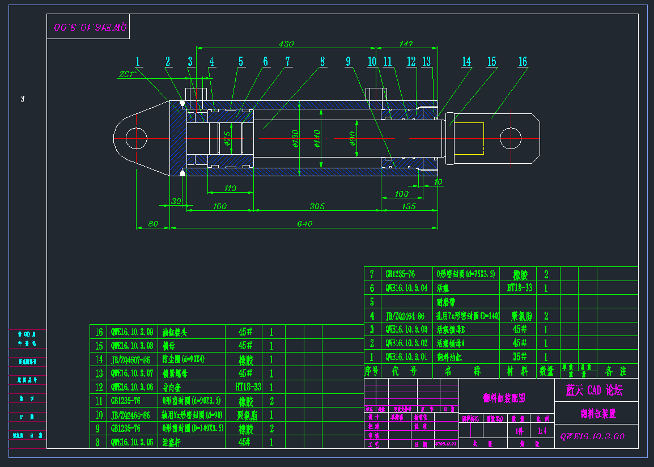The width and height of the screenshot is (654, 467).
Task: Click the 蓝天 CAD 论坛 title text
Action: point(594,390)
